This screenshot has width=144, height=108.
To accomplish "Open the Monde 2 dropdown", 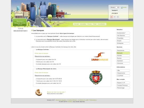I will (x=115, y=7).
